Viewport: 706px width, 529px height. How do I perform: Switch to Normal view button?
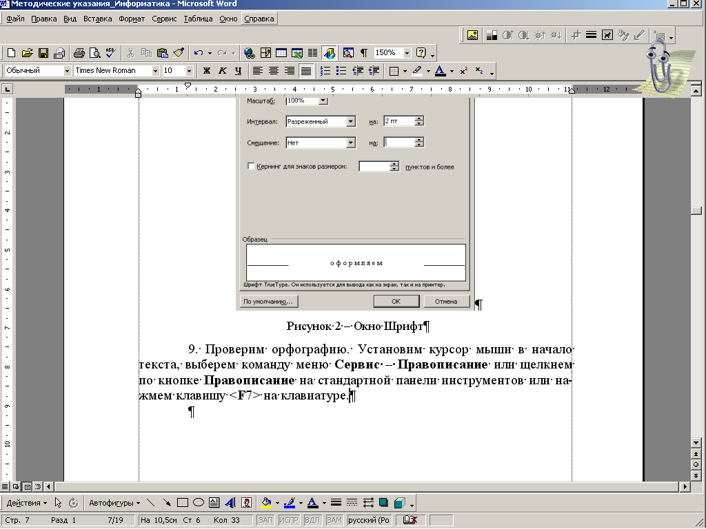point(5,487)
